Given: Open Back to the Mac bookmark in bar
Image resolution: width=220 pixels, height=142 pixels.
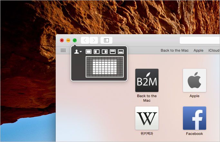Looking at the screenshot, I should pos(175,50).
